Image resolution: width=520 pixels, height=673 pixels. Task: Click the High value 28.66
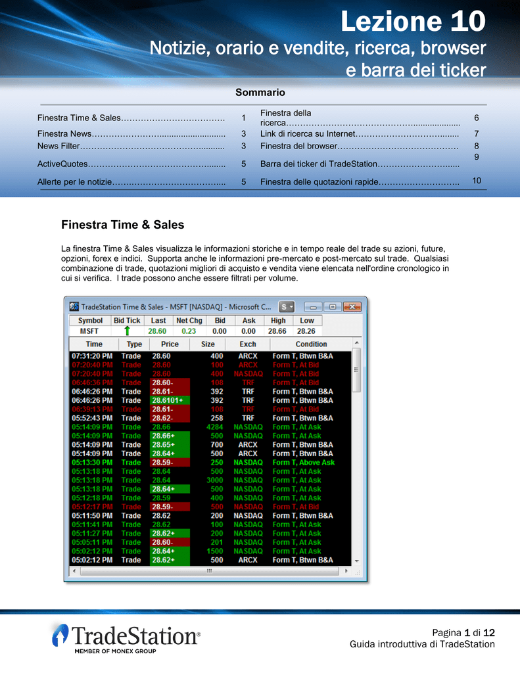pyautogui.click(x=277, y=331)
